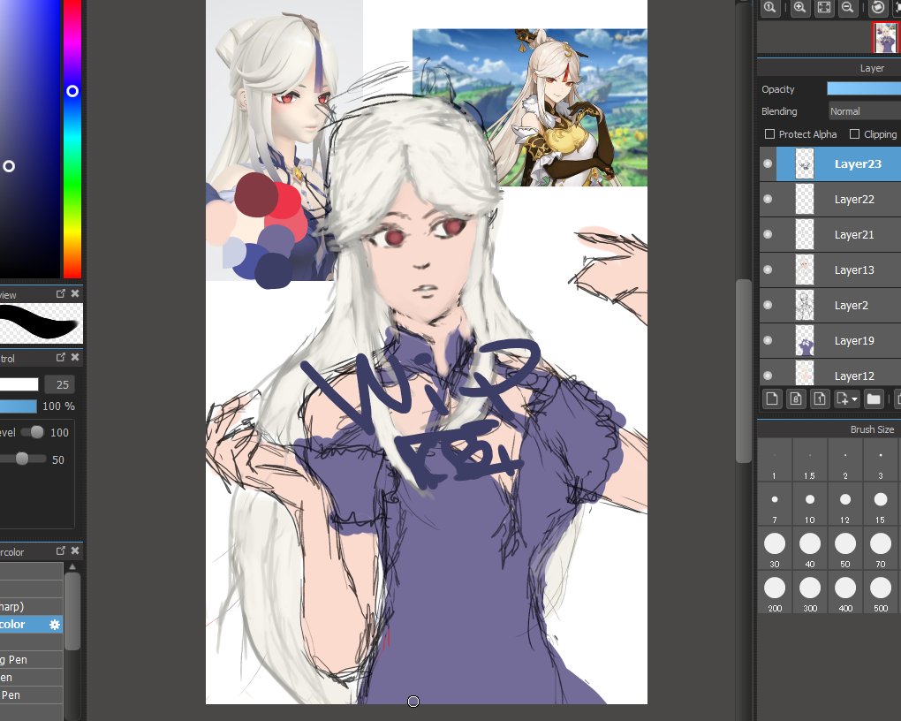Viewport: 901px width, 721px height.
Task: Hide Layer22 using its eye dot
Action: [768, 199]
